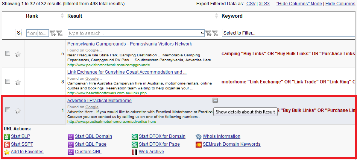Screen dimensions: 357x160
Task: Click the motorhome "Link Exchange" keyword text
Action: [288, 82]
